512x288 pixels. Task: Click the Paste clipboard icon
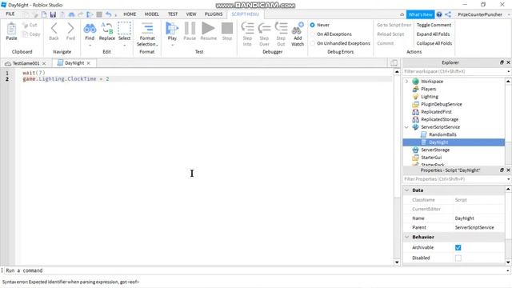[11, 29]
